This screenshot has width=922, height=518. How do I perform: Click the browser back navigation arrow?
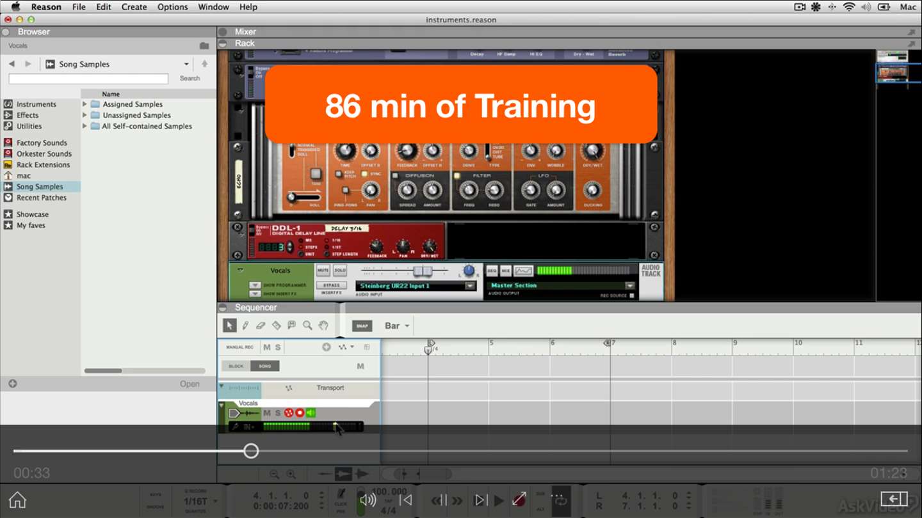click(x=12, y=64)
